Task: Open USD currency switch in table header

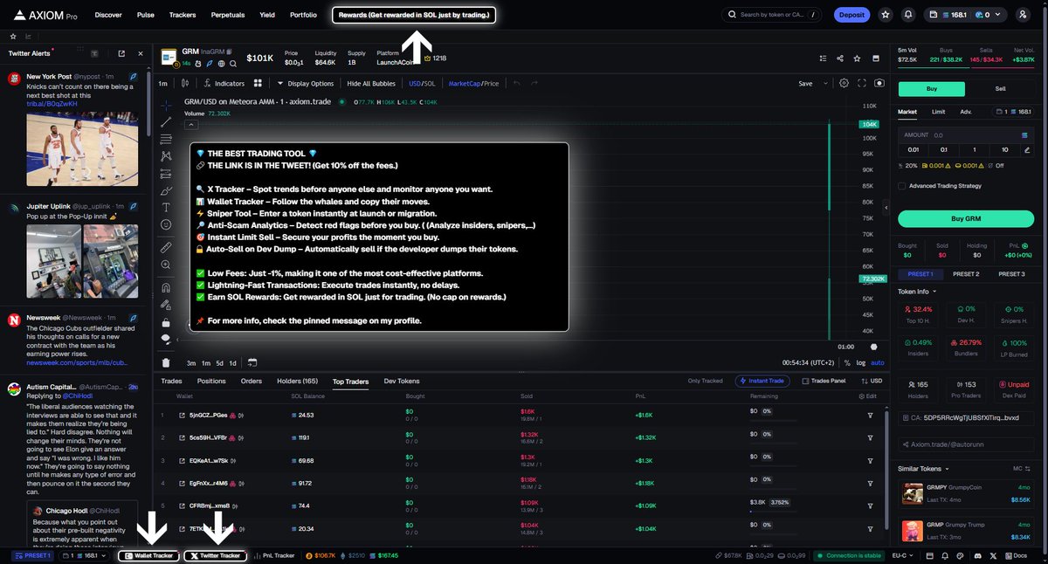Action: [x=870, y=382]
